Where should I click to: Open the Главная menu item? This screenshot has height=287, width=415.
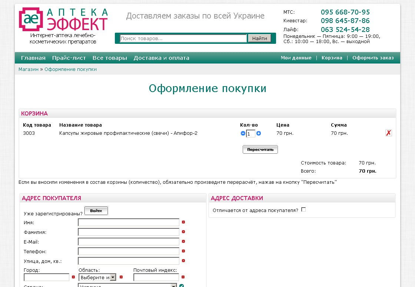33,58
